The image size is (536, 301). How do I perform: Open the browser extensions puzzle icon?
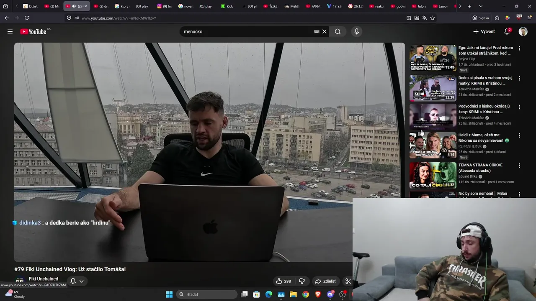(x=497, y=18)
